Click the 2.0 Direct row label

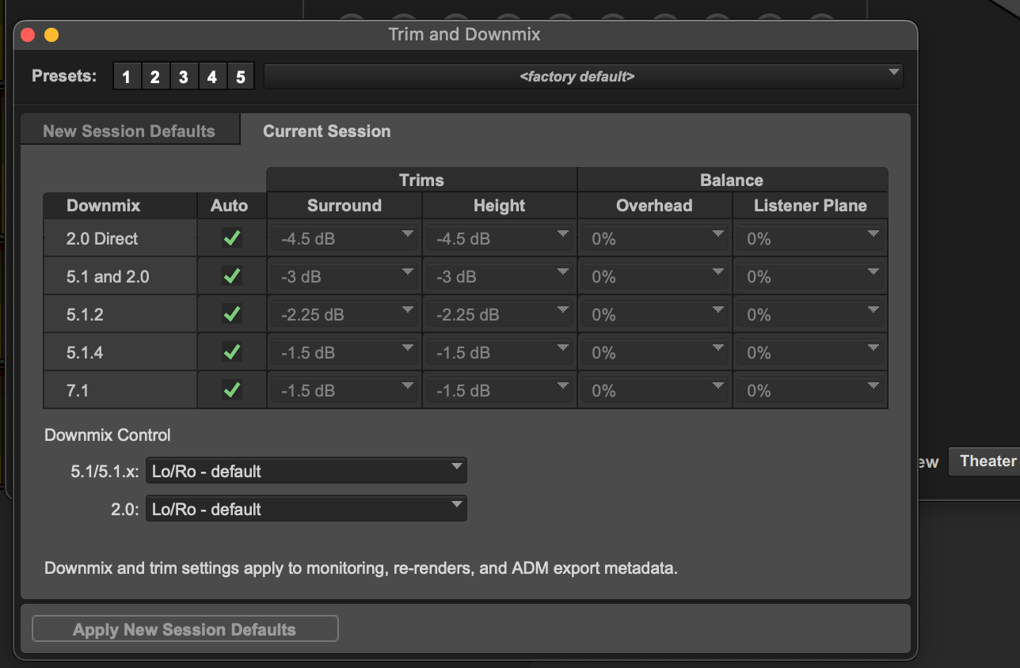point(102,238)
